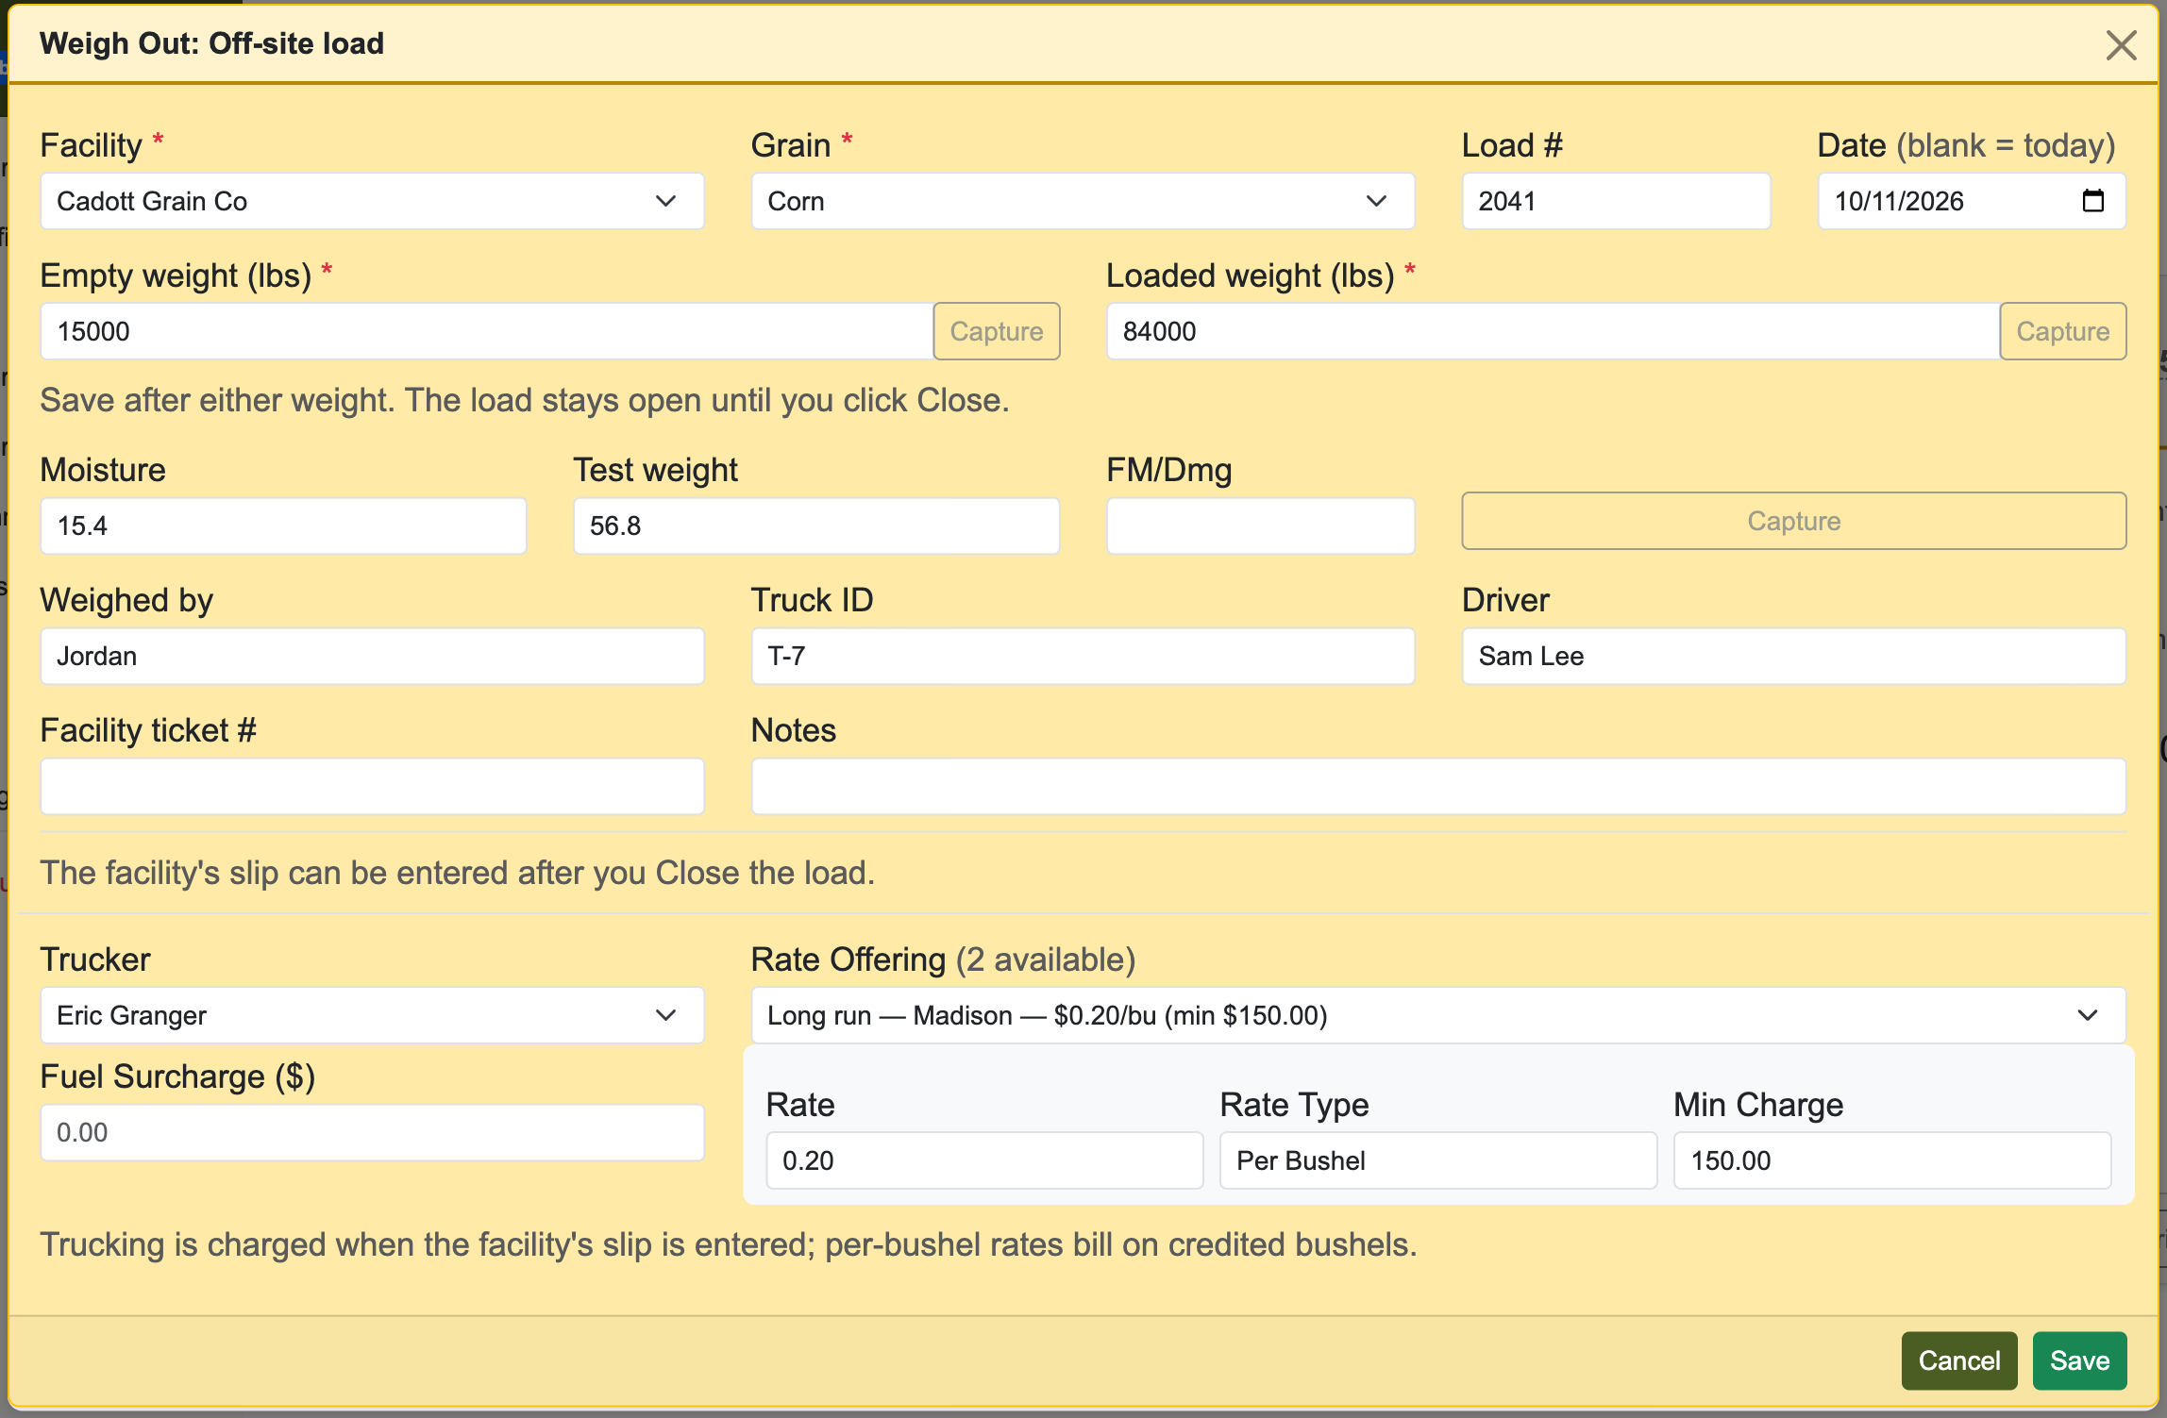
Task: Click the Empty weight input showing 15000
Action: click(x=487, y=331)
